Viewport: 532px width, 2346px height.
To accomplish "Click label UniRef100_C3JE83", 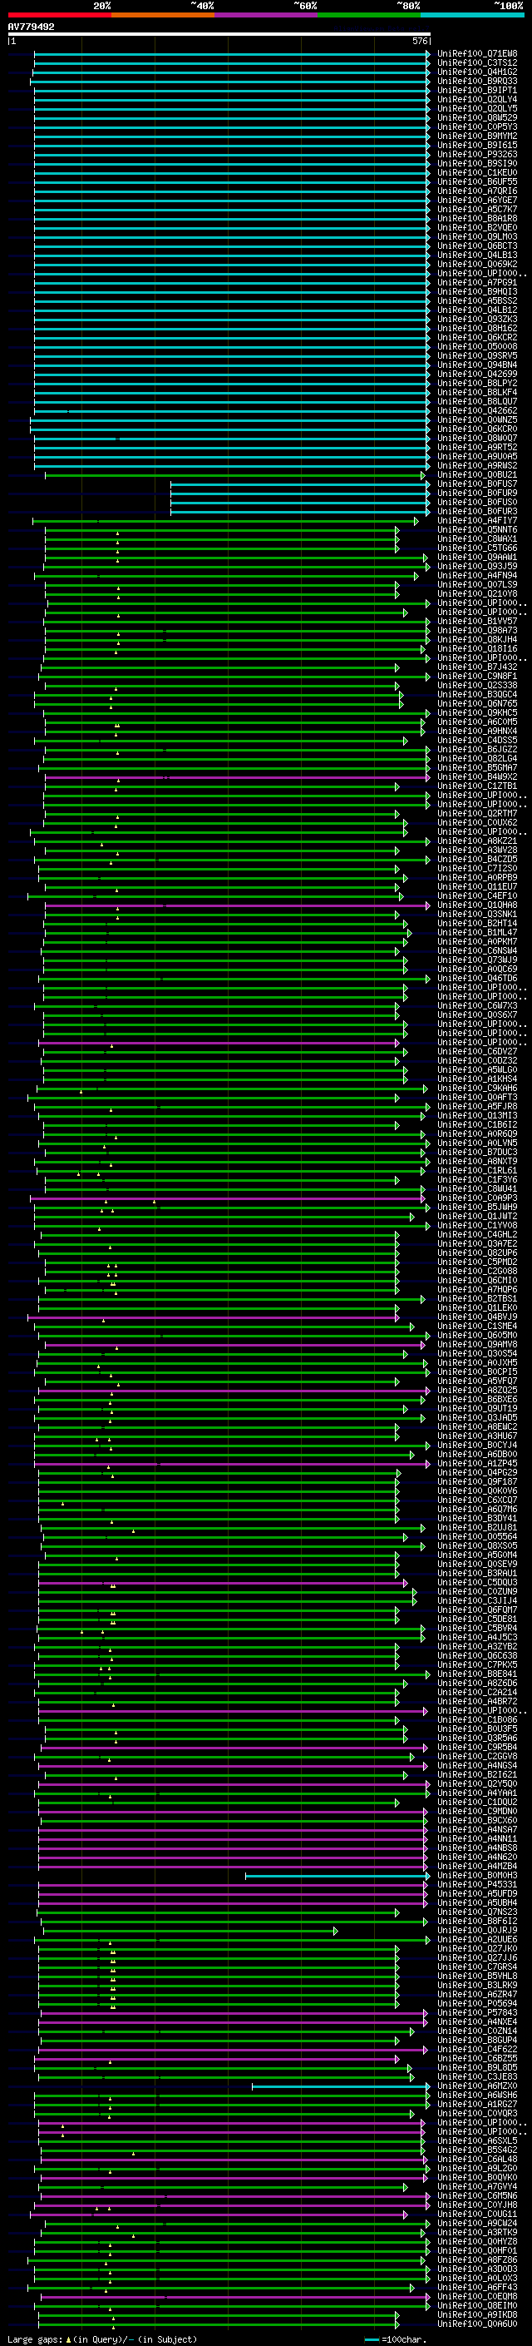I will pos(477,2076).
